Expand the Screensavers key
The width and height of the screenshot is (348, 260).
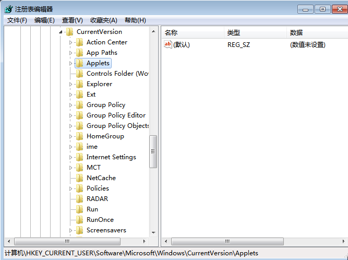tap(70, 230)
